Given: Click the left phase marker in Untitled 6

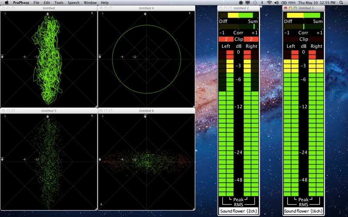Looking at the screenshot, I should click(100, 160).
